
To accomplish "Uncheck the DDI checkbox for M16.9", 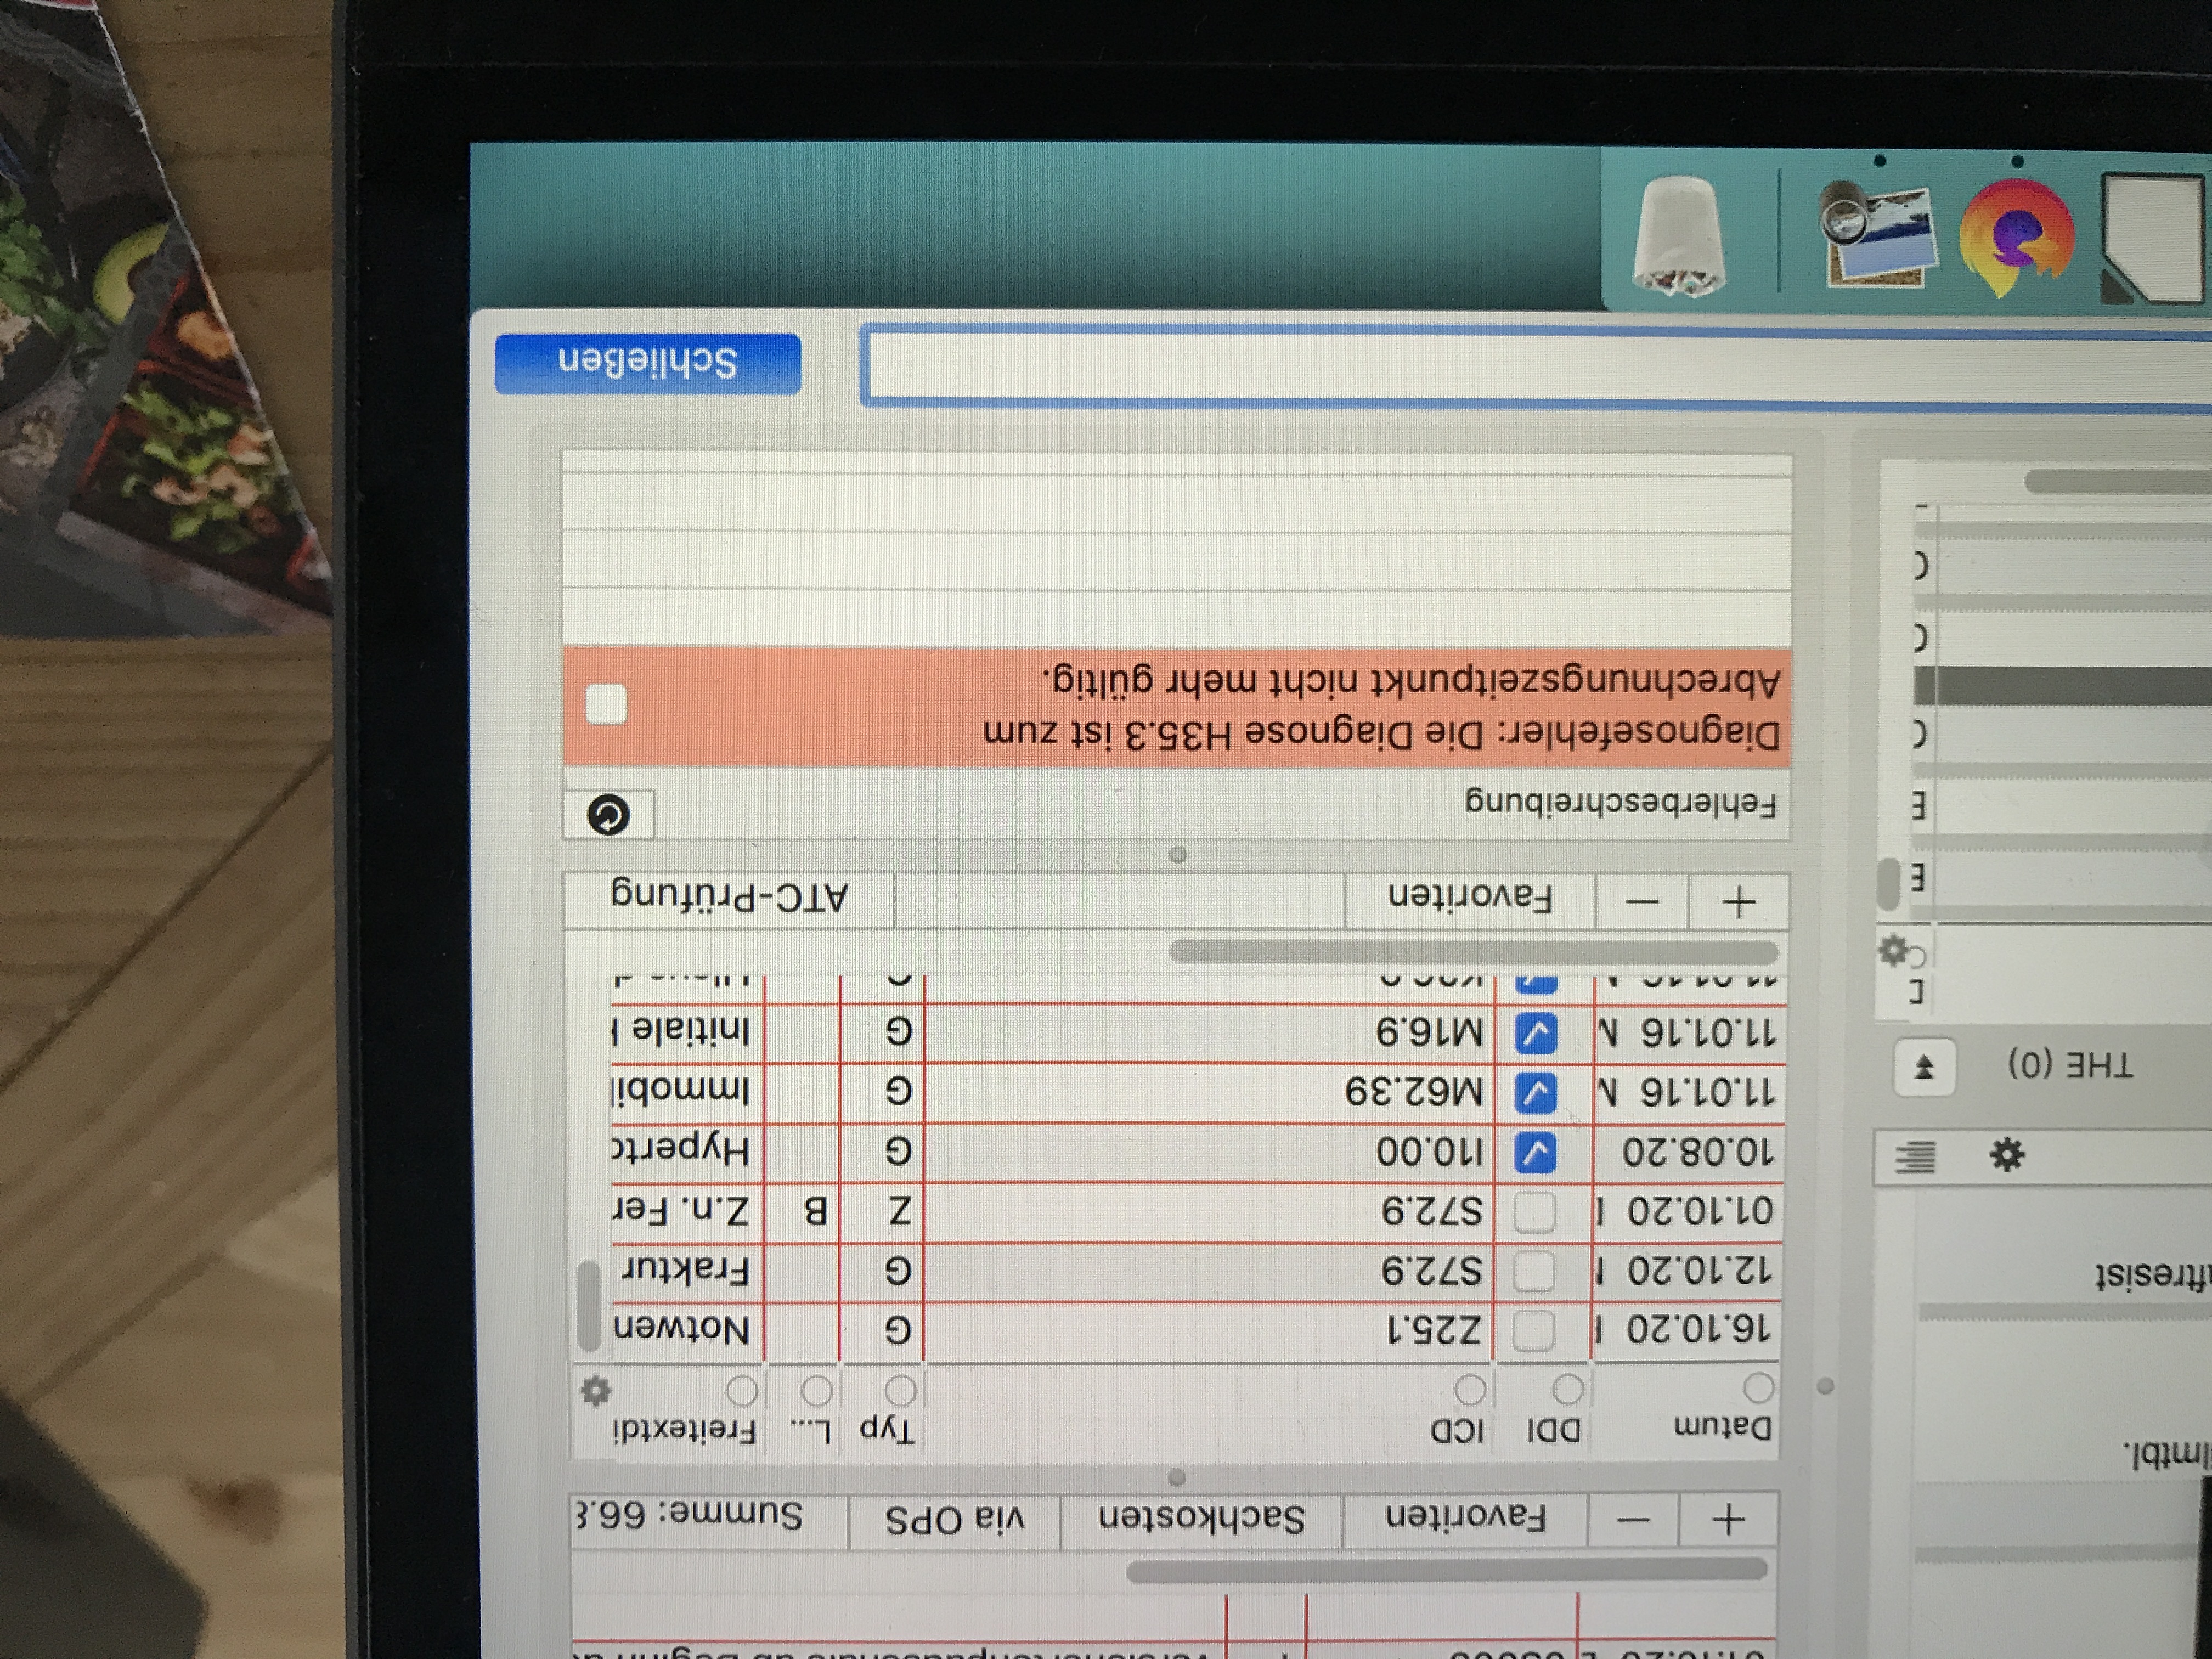I will 1535,1033.
